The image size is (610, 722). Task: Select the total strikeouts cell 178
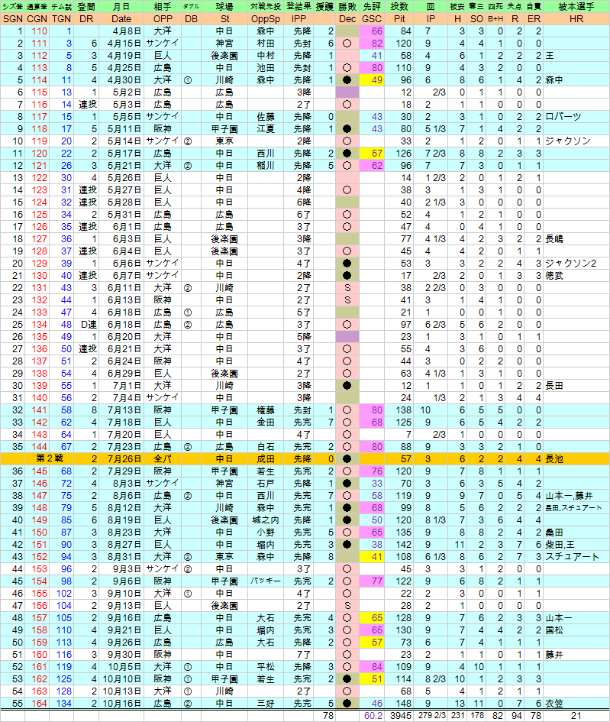[476, 716]
